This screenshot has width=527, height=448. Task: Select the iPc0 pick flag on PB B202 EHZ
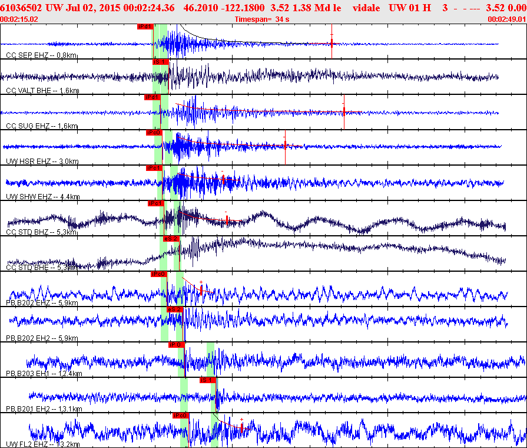point(159,274)
